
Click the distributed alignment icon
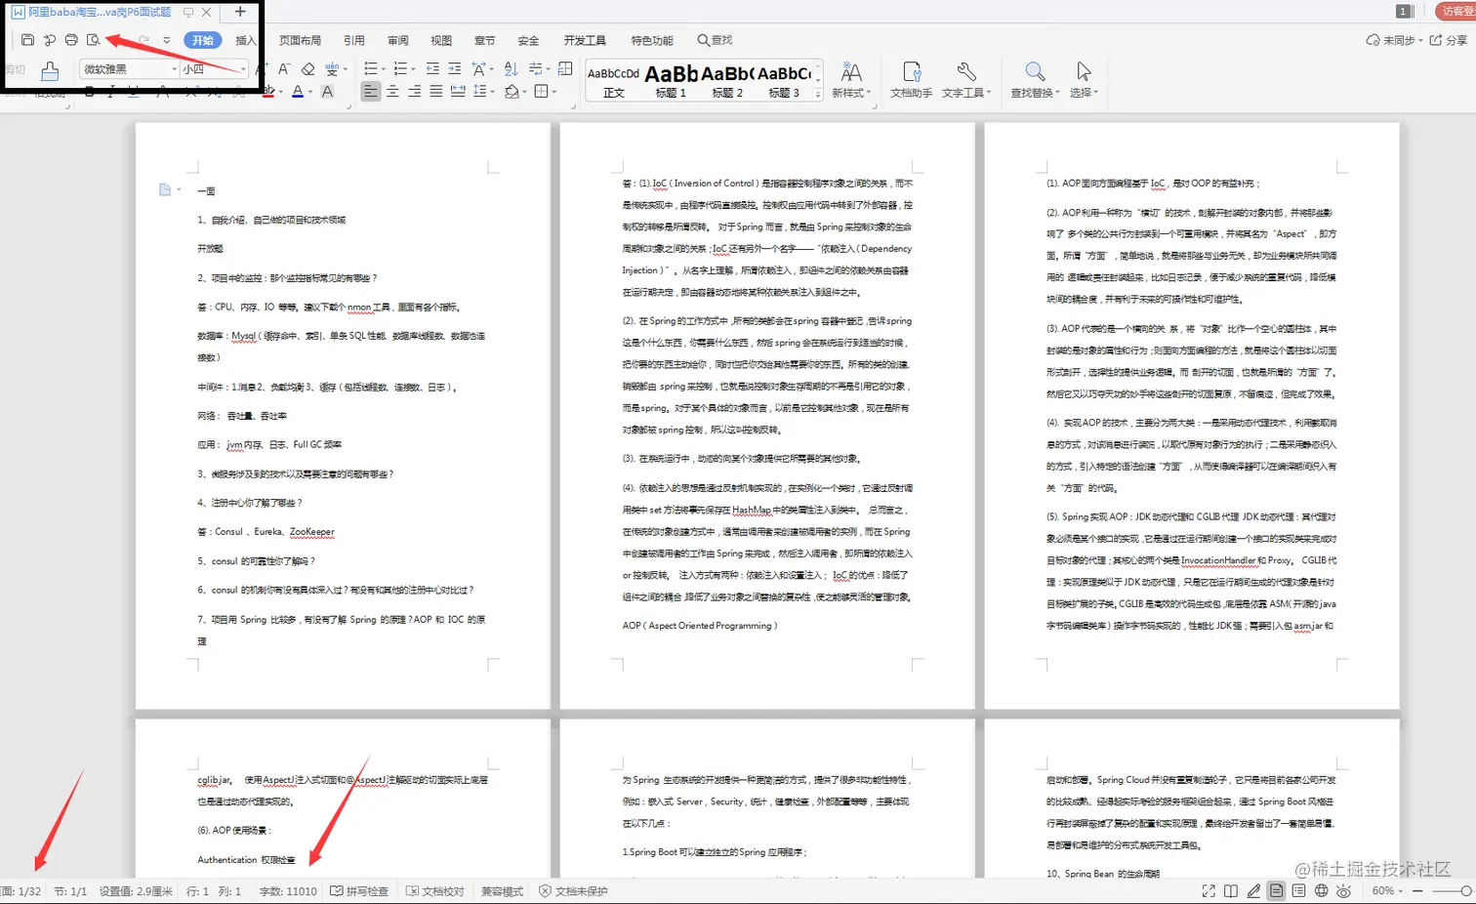(x=457, y=92)
